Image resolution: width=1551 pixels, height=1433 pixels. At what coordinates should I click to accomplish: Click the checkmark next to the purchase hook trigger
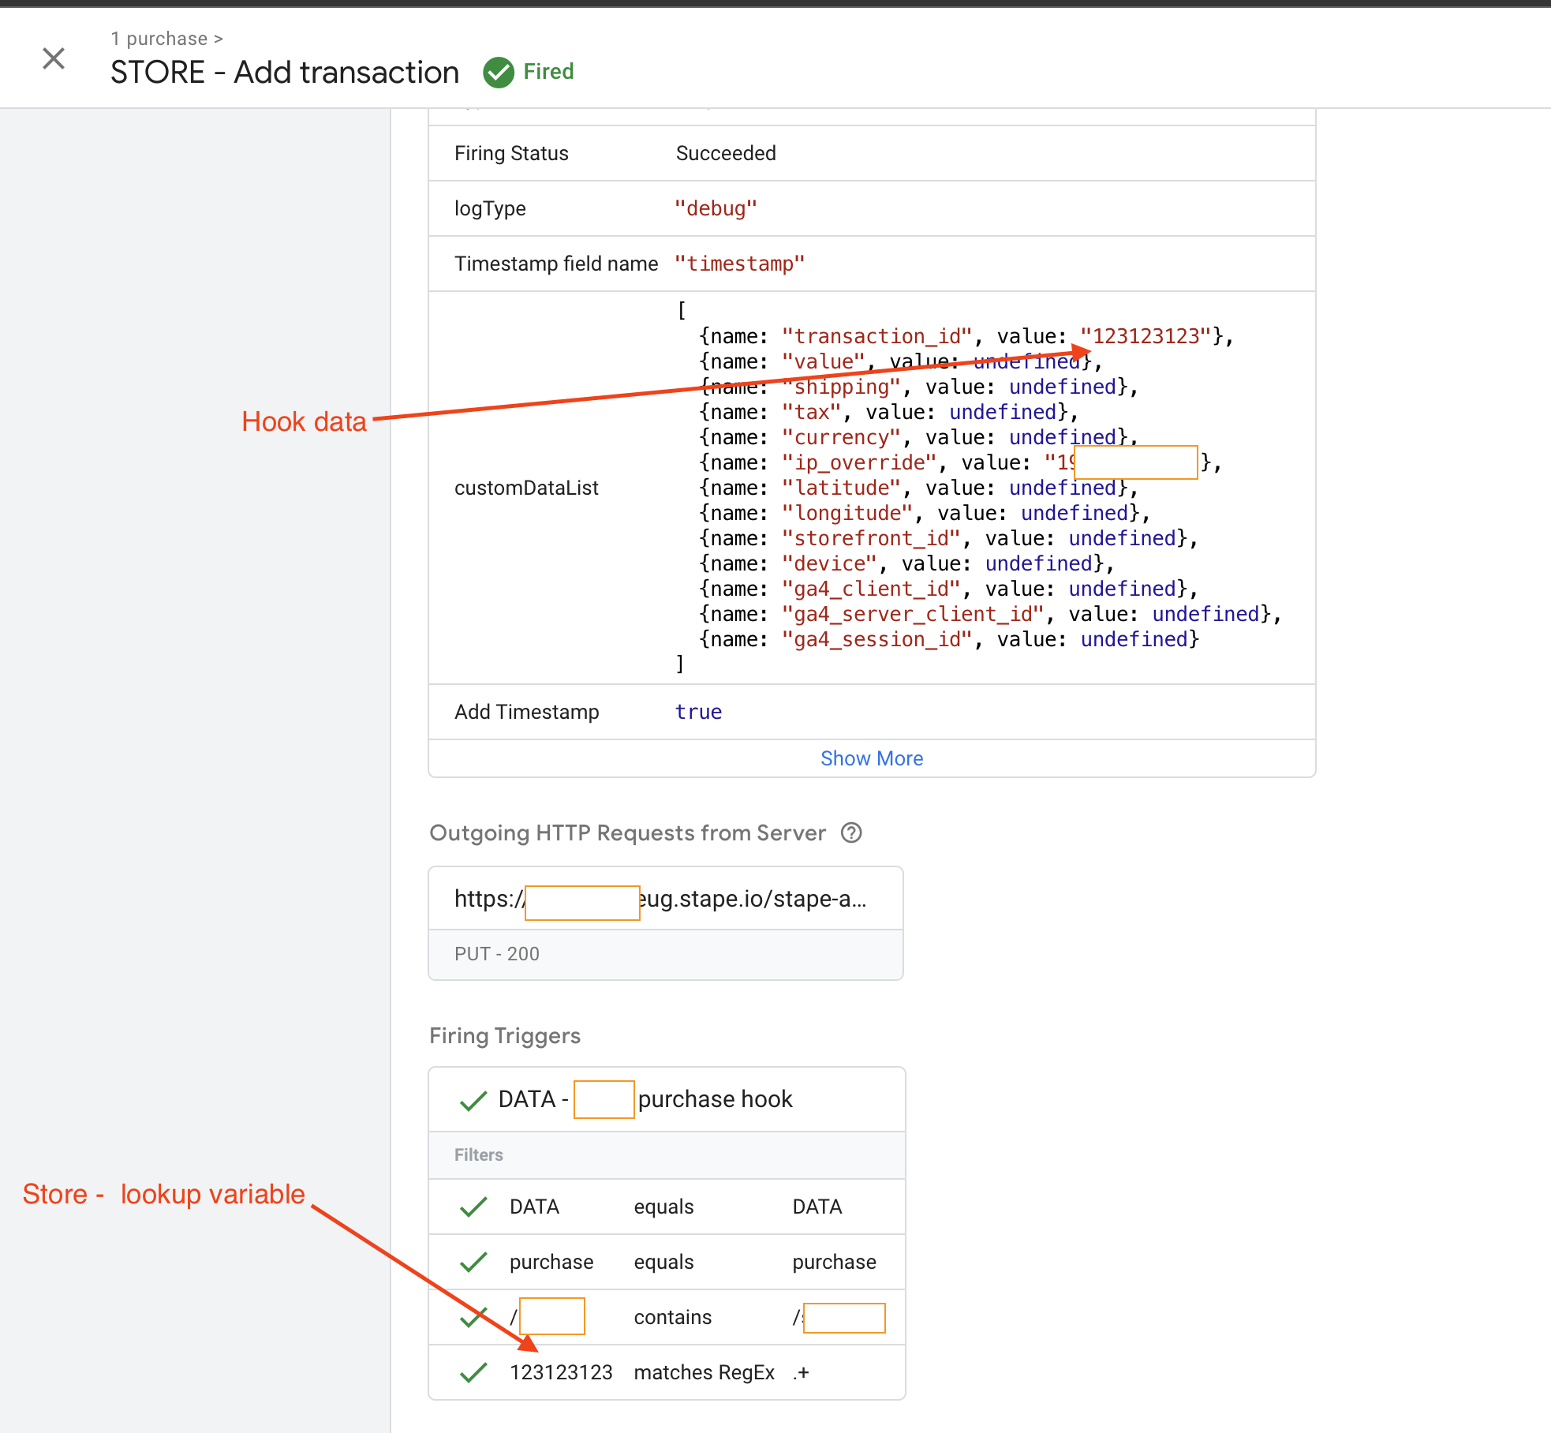473,1100
